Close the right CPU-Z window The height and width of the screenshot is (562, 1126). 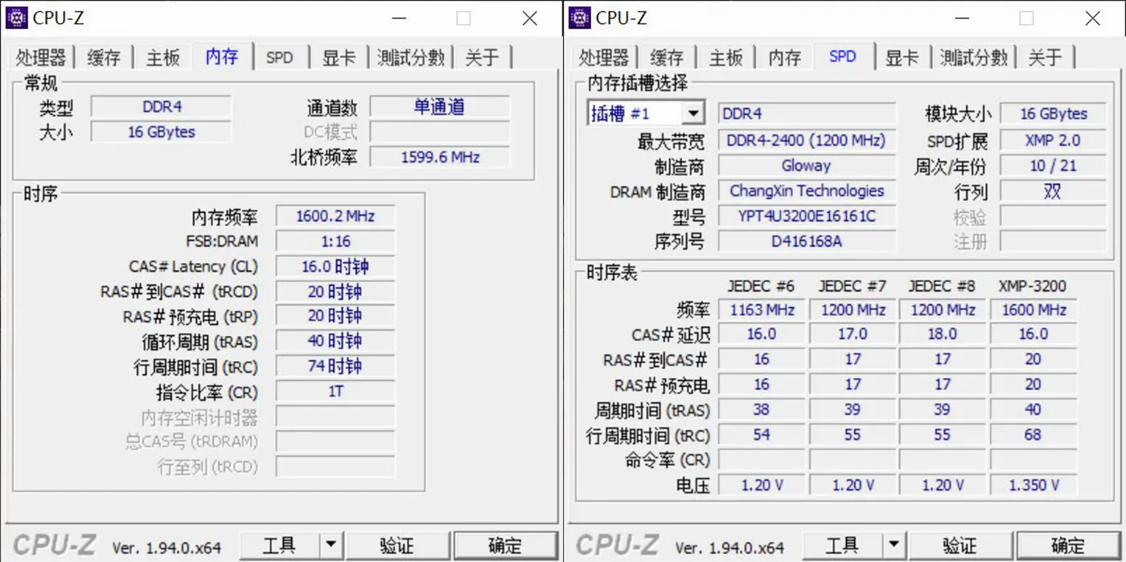[1092, 18]
